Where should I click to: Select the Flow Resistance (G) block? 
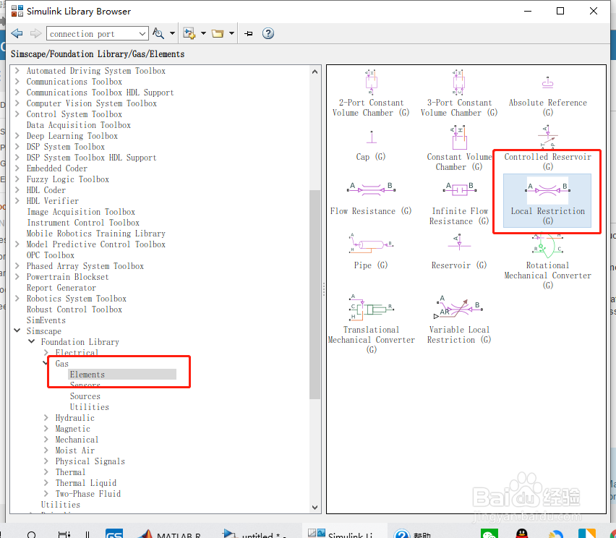point(371,200)
